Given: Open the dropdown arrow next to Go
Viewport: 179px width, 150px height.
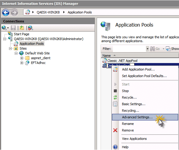Looking at the screenshot, I should pos(163,49).
